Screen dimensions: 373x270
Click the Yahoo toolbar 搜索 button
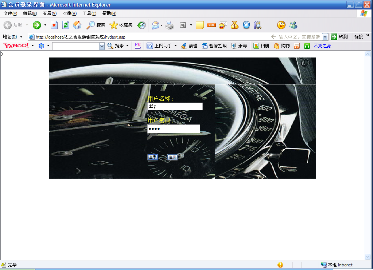[116, 45]
